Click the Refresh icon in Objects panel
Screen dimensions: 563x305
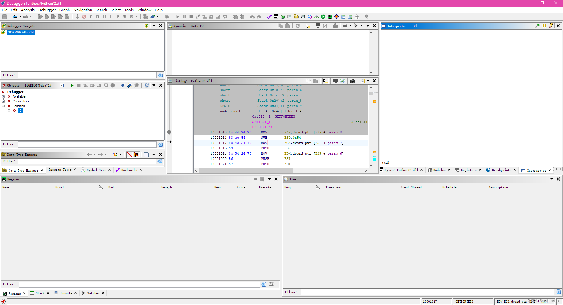[x=146, y=85]
